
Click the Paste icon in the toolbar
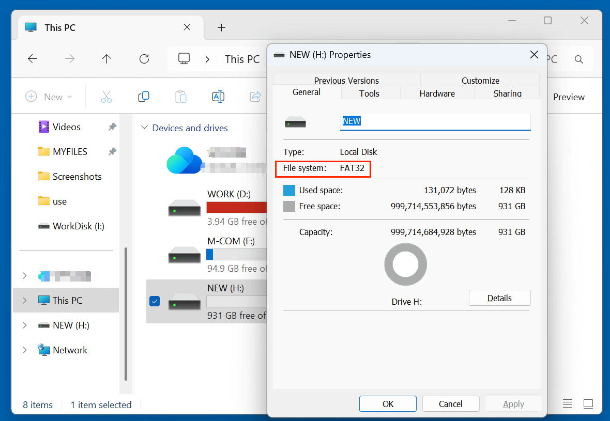tap(180, 96)
